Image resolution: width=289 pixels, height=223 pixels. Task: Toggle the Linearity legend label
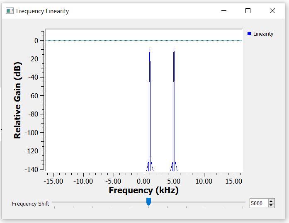pyautogui.click(x=263, y=34)
